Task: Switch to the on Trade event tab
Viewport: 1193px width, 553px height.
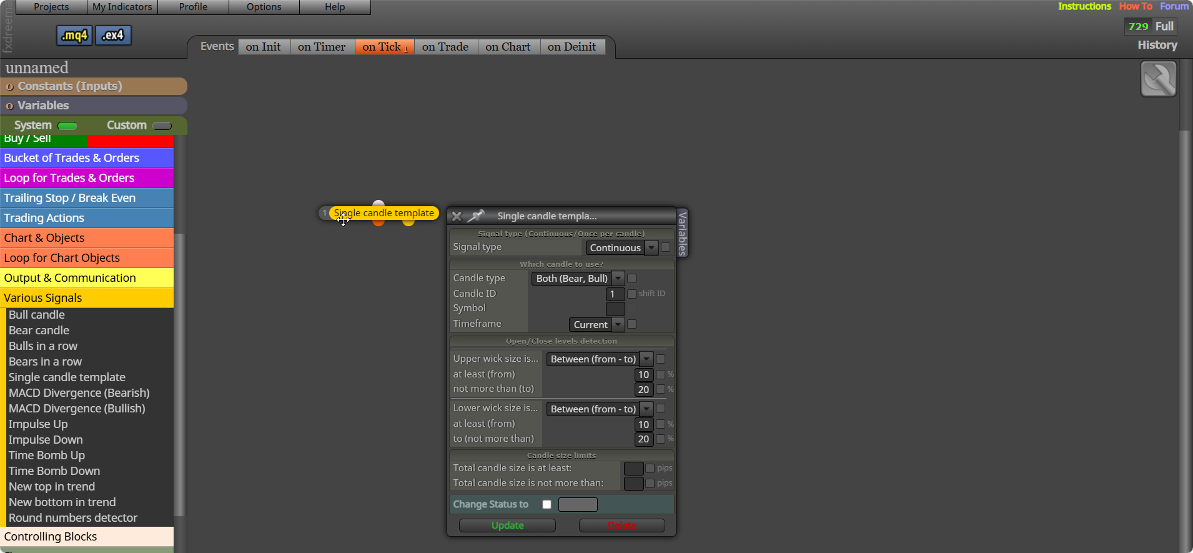Action: [445, 47]
